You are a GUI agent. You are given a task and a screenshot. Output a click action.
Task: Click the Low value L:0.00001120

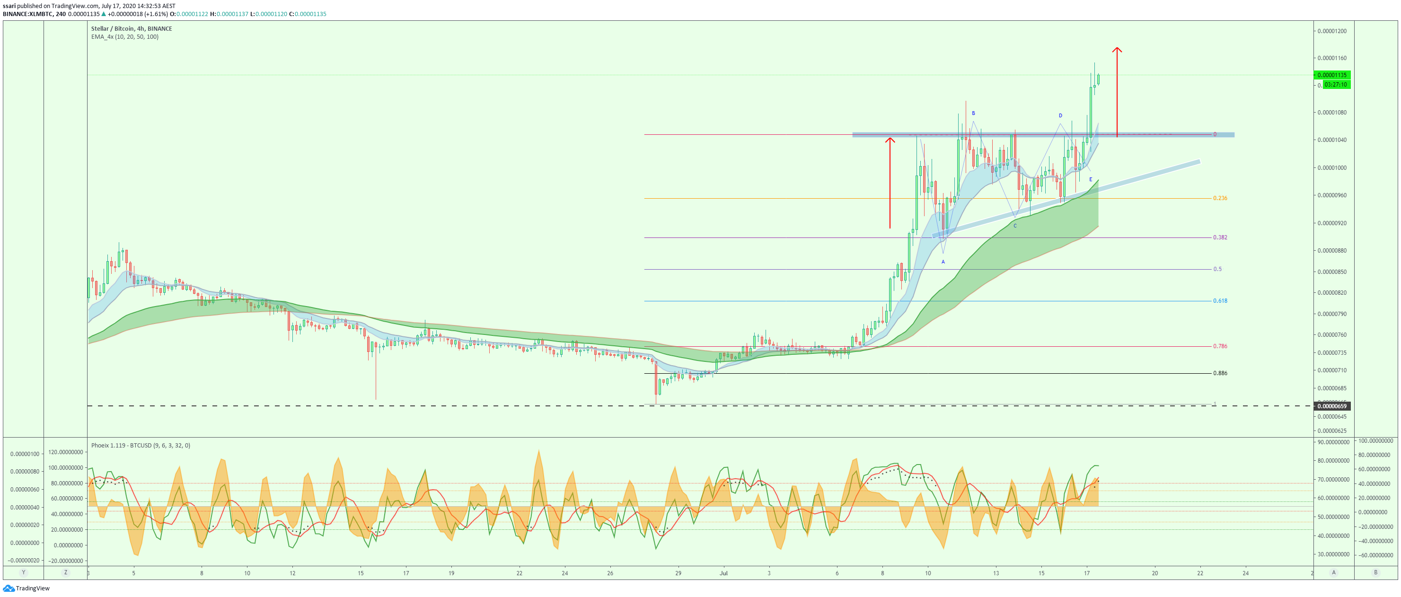point(269,14)
